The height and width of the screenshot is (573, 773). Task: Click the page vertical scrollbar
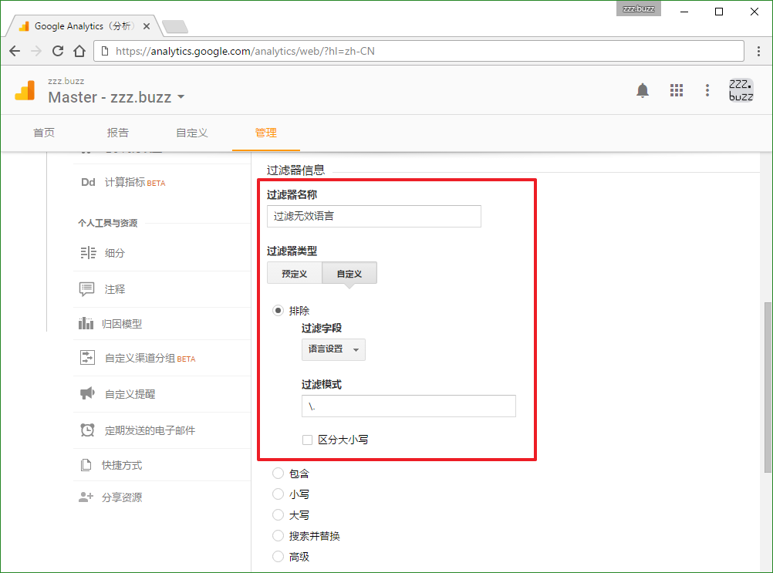pyautogui.click(x=768, y=387)
